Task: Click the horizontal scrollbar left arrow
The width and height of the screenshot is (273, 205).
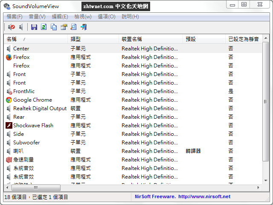Action: (x=7, y=188)
